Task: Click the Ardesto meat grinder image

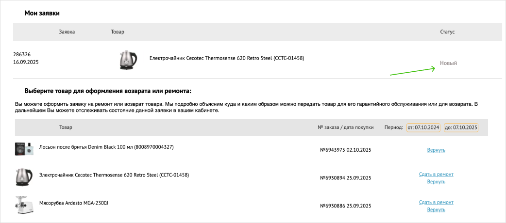Action: point(23,205)
